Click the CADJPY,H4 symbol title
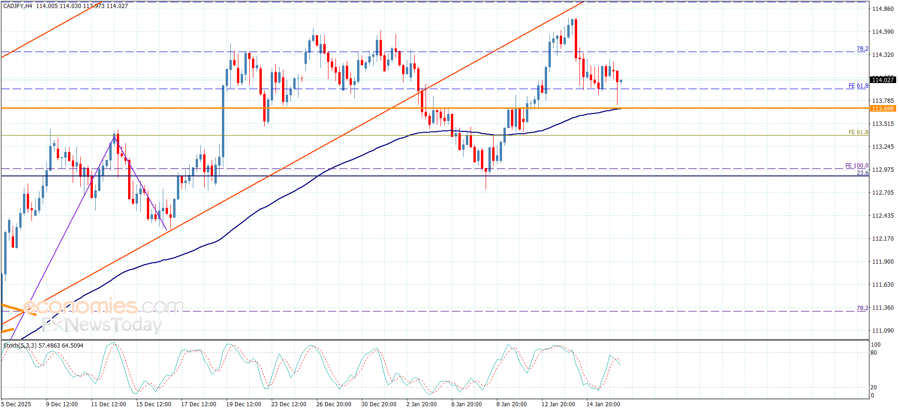The width and height of the screenshot is (899, 410). click(x=18, y=6)
